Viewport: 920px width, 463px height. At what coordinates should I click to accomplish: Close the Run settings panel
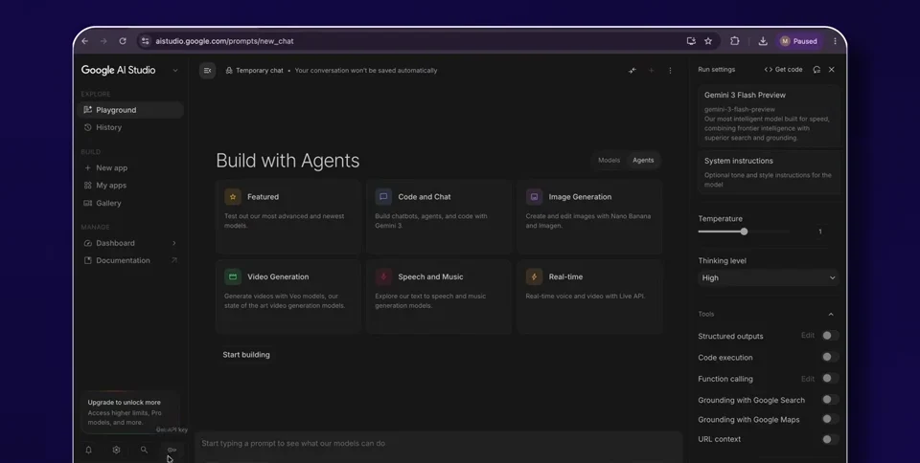(x=832, y=69)
